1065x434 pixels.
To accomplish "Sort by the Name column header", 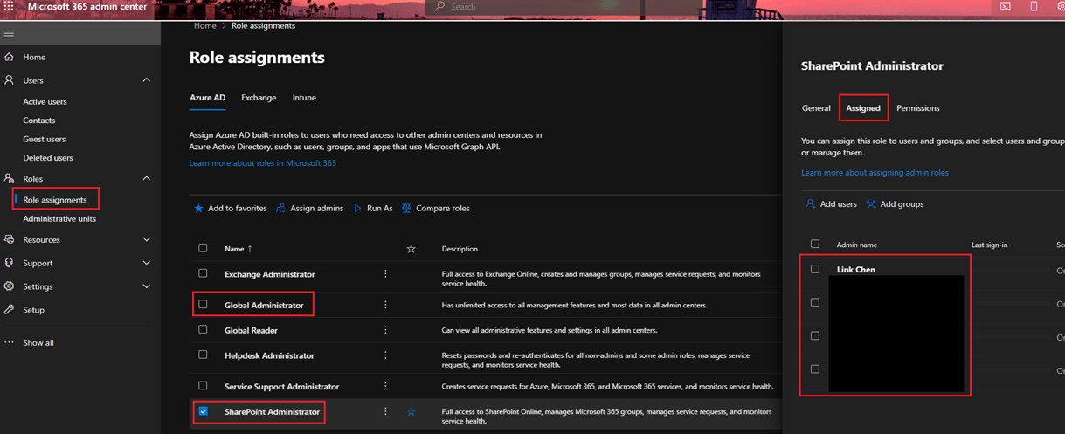I will point(238,249).
